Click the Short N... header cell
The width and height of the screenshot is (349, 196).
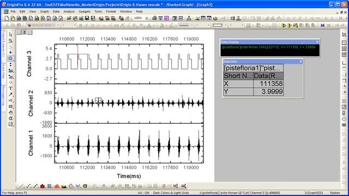[x=238, y=76]
